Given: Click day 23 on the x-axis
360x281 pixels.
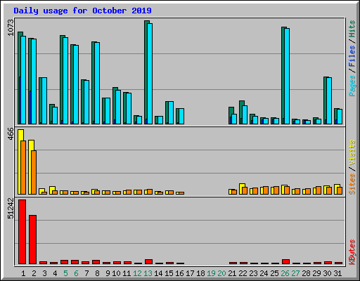Looking at the screenshot, I should (253, 273).
